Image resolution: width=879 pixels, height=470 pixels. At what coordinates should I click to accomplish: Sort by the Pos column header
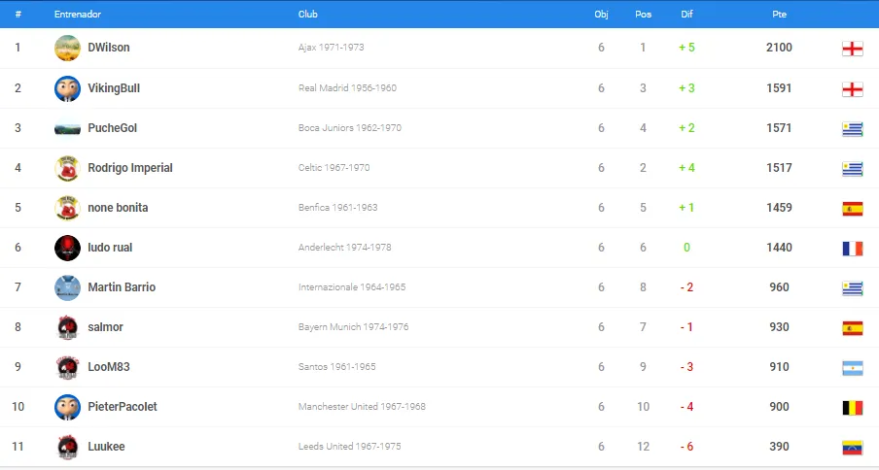pyautogui.click(x=643, y=14)
